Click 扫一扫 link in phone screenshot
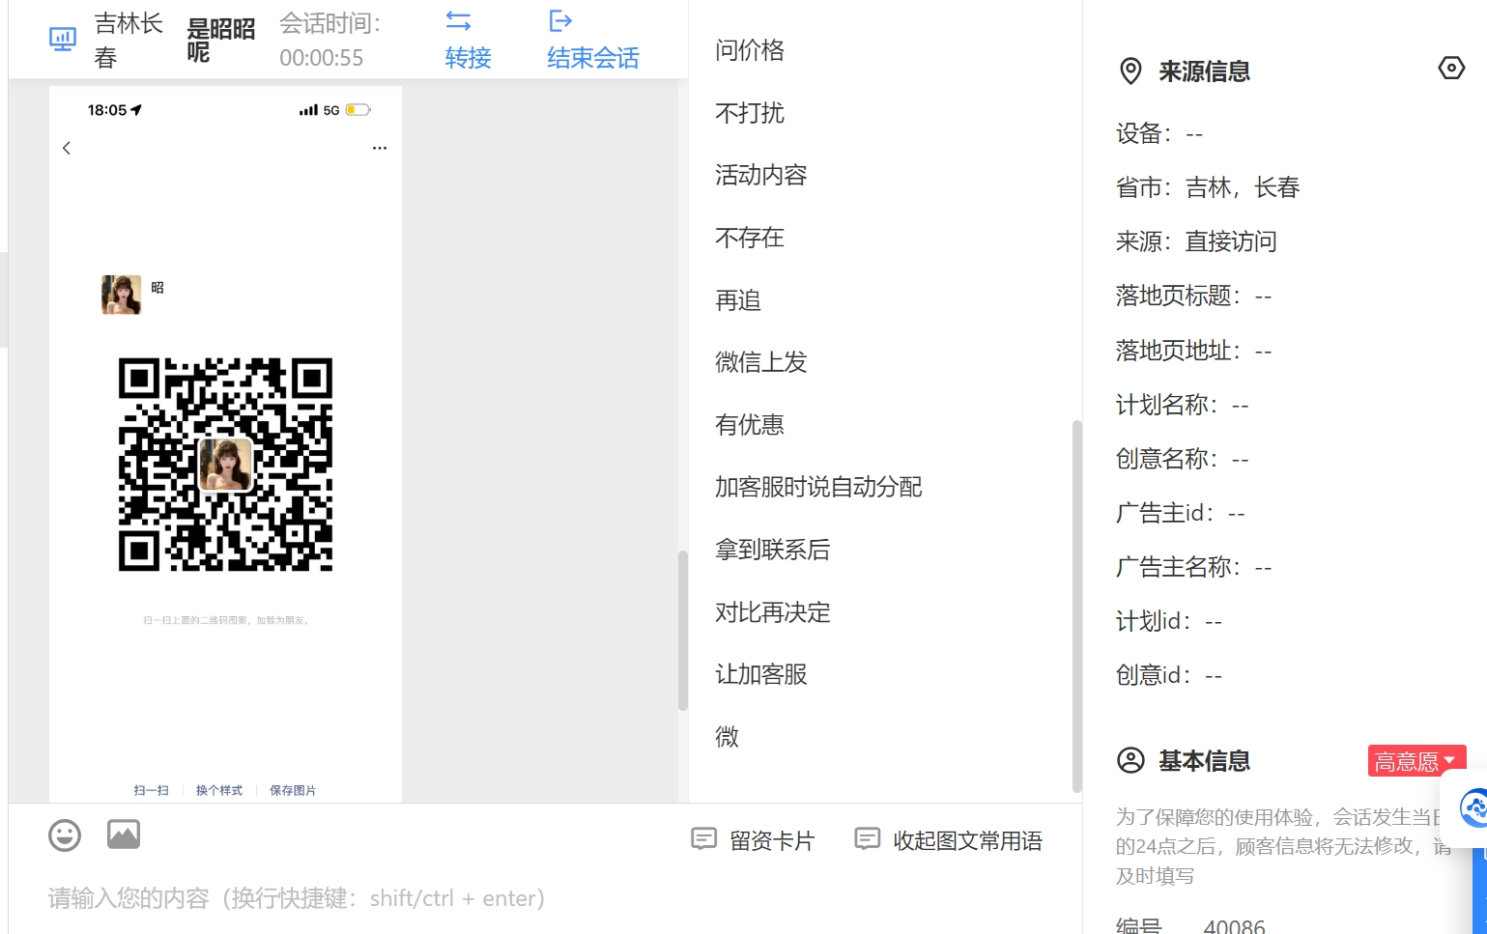This screenshot has height=934, width=1487. tap(152, 790)
